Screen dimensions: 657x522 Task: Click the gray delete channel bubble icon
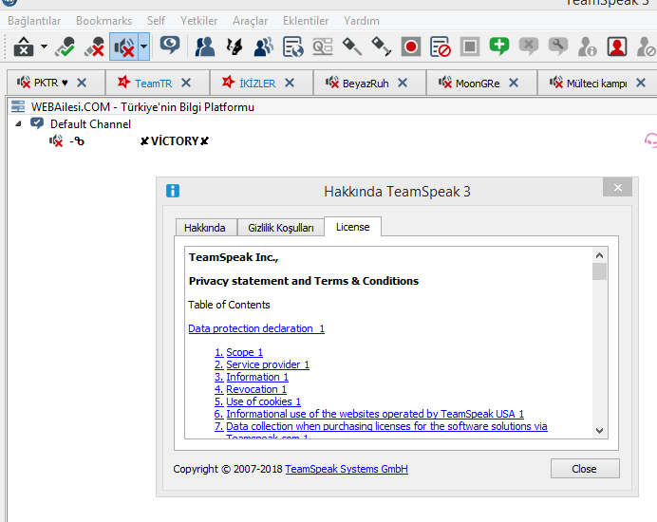(529, 47)
